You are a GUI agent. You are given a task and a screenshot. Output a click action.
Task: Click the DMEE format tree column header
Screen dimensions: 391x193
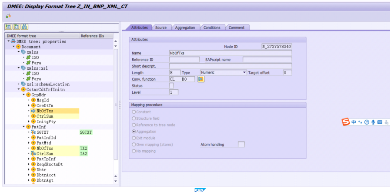coord(42,36)
